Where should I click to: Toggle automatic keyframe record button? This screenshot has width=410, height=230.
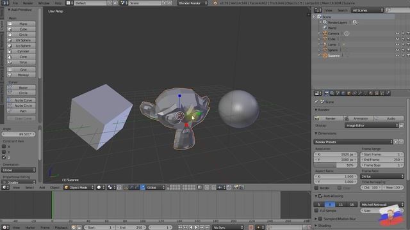pos(250,227)
